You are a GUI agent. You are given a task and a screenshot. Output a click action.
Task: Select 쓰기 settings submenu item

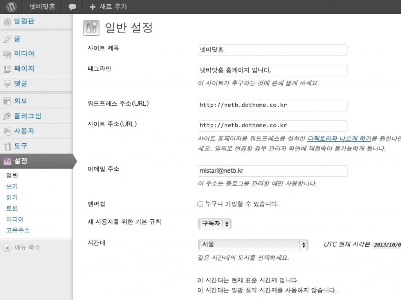click(x=12, y=186)
